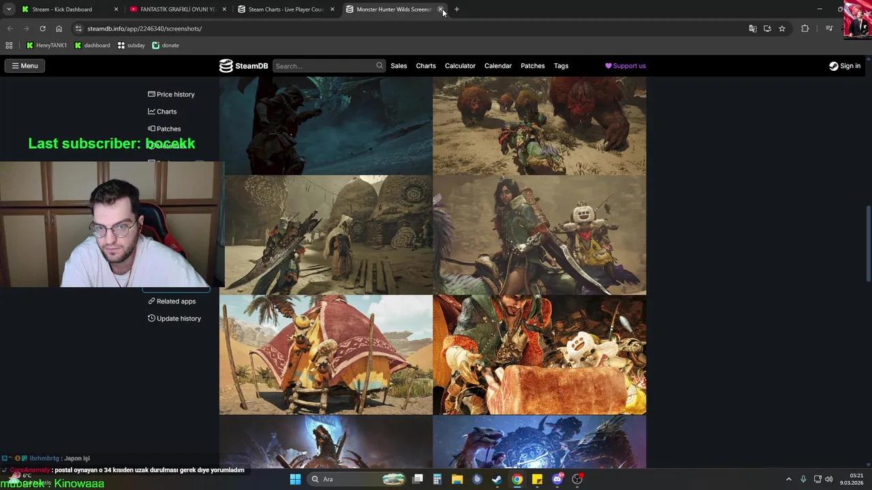872x490 pixels.
Task: Click the translate page icon in address bar
Action: click(x=753, y=29)
